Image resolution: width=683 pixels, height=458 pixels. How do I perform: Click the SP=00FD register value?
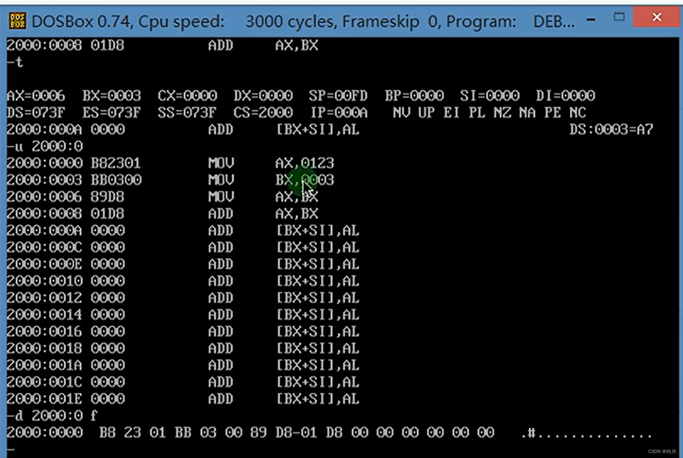click(x=338, y=96)
